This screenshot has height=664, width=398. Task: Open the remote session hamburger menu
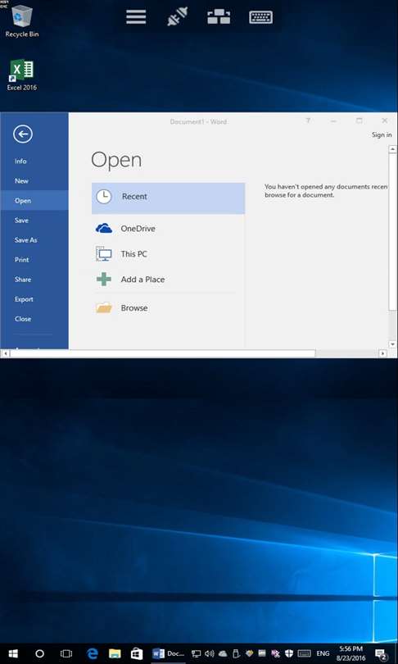pyautogui.click(x=136, y=17)
